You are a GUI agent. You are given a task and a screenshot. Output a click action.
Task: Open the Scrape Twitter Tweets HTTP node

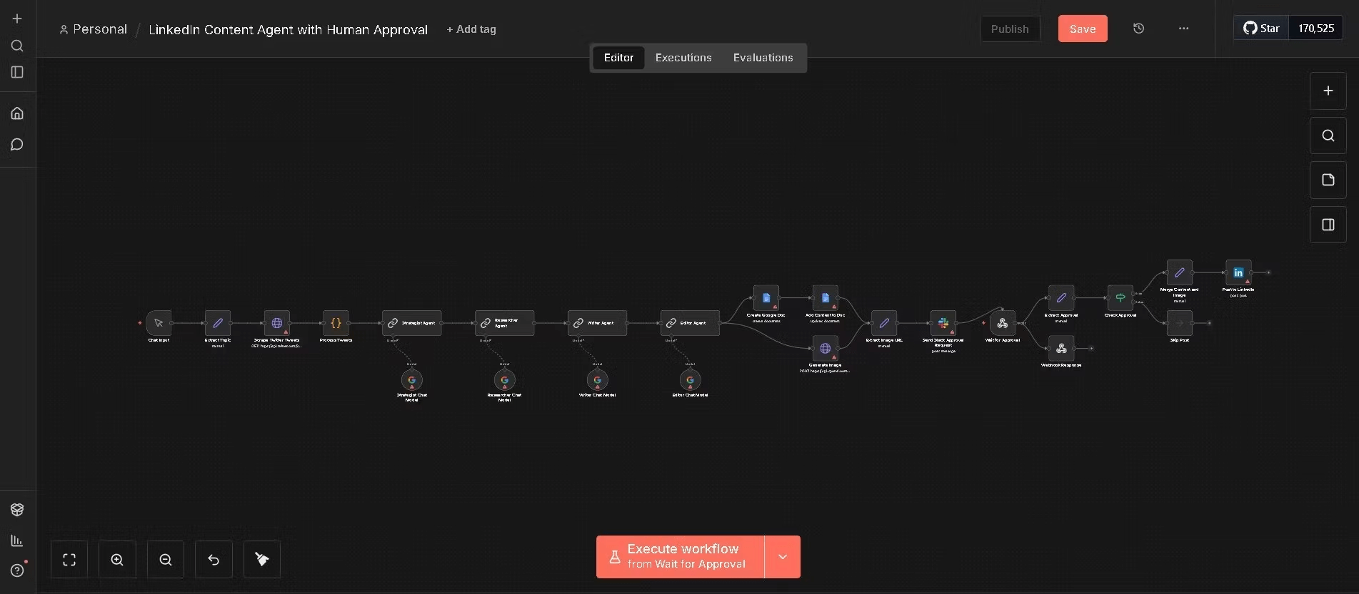click(x=277, y=323)
